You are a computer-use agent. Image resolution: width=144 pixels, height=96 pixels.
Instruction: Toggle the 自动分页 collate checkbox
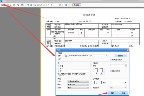tap(111, 71)
